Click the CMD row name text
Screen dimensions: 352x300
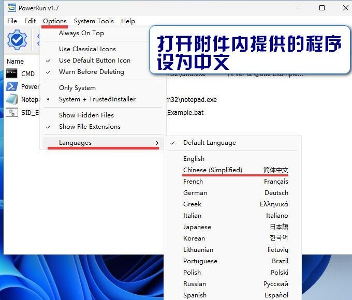pyautogui.click(x=28, y=74)
